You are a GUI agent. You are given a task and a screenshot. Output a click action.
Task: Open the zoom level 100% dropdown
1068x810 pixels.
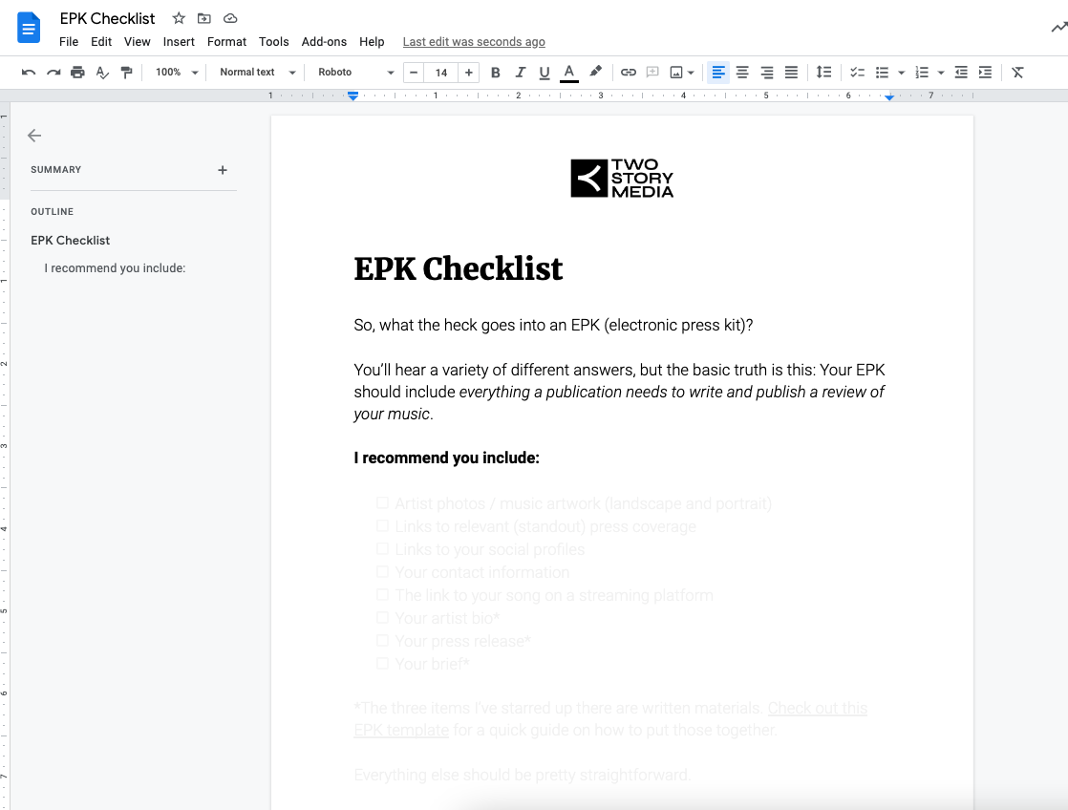(177, 73)
